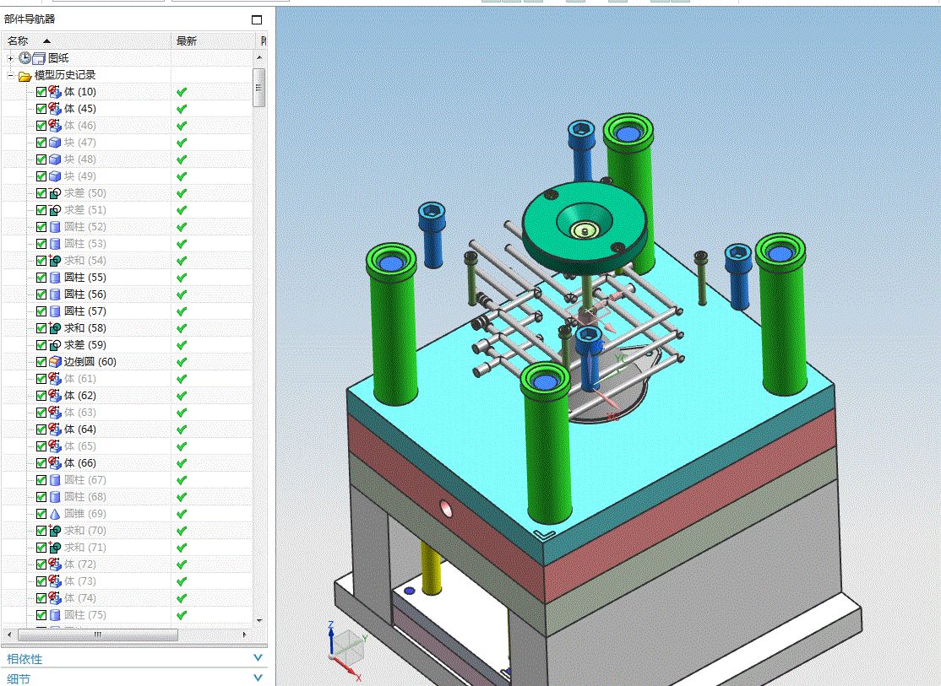
Task: Click the view triad axis cube in viewport
Action: coord(347,646)
